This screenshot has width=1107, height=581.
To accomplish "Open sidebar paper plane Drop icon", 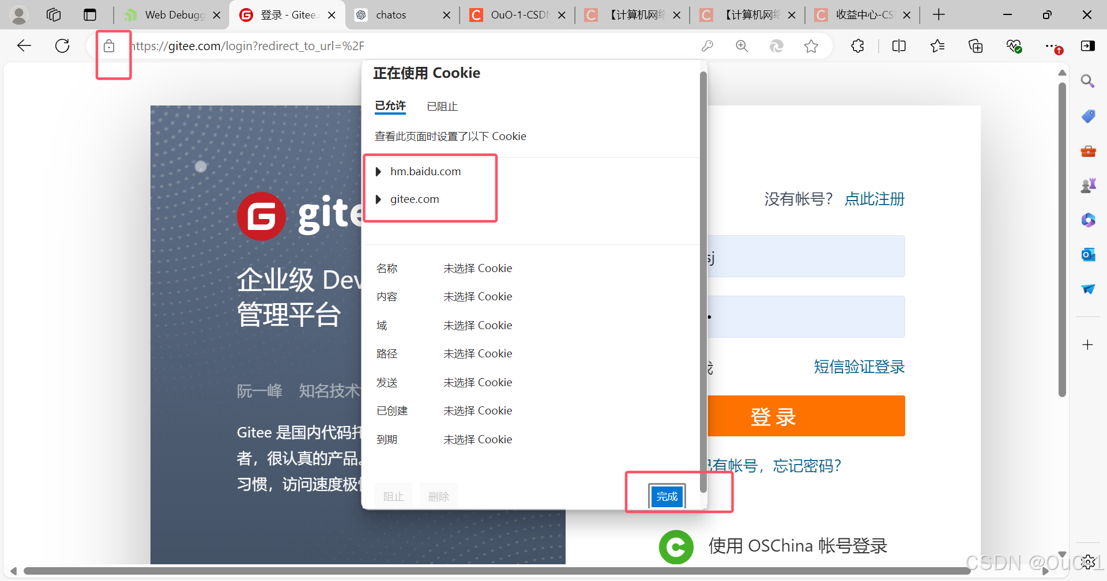I will pos(1088,289).
